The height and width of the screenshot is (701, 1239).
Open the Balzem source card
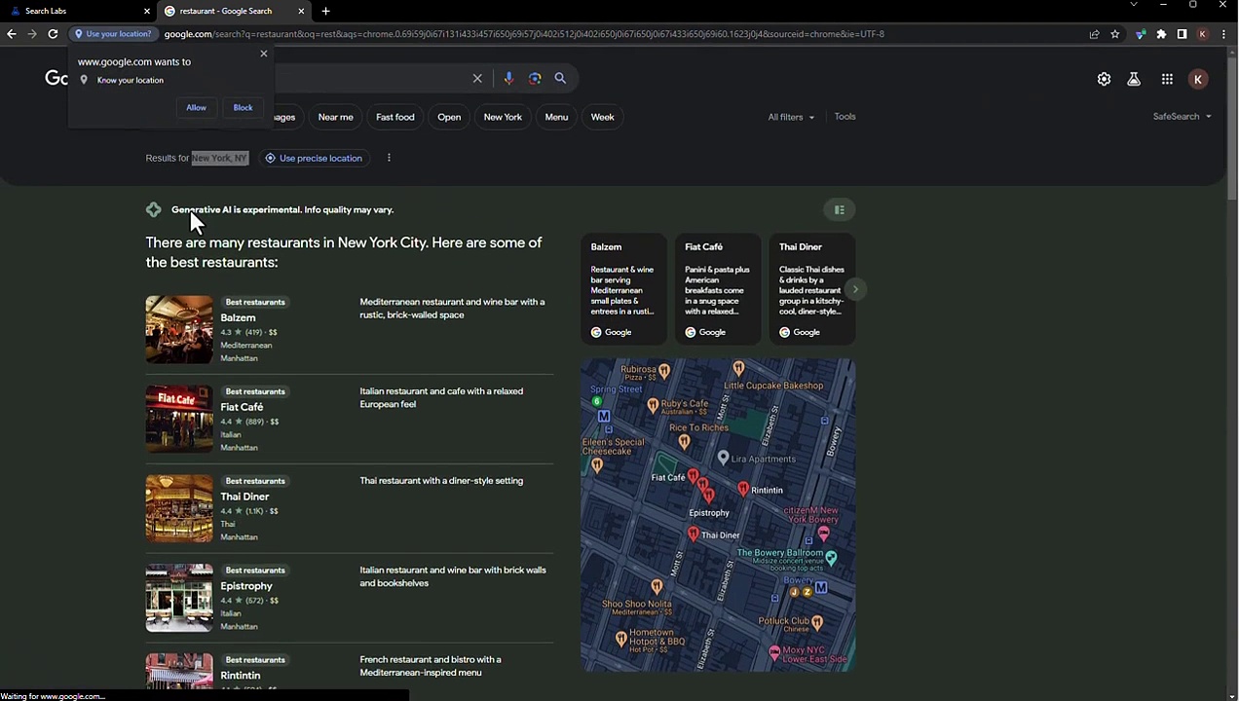[x=623, y=289]
